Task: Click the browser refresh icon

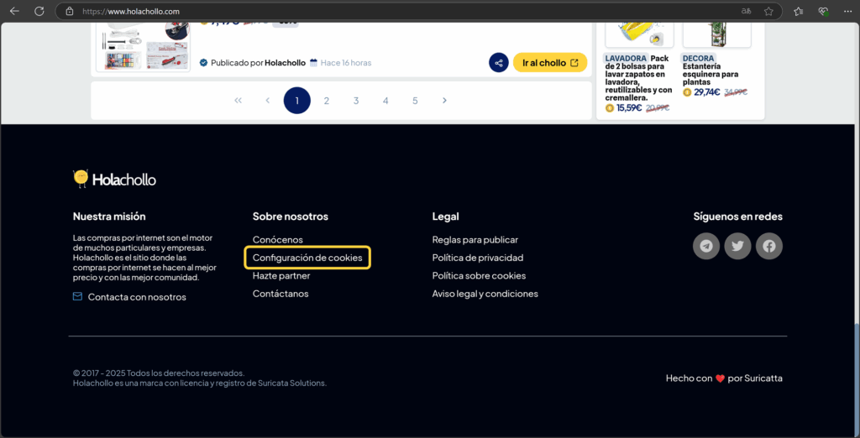Action: 39,12
